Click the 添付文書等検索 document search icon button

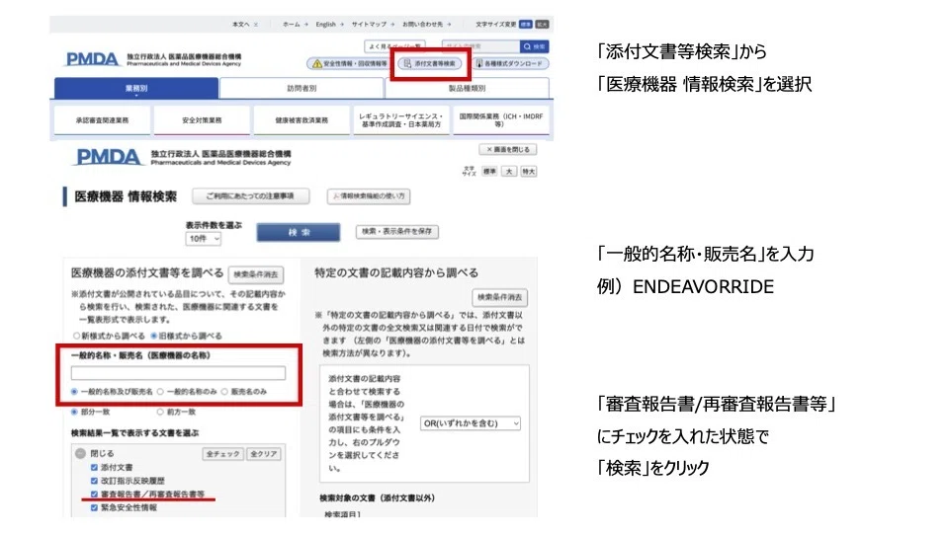tap(431, 63)
